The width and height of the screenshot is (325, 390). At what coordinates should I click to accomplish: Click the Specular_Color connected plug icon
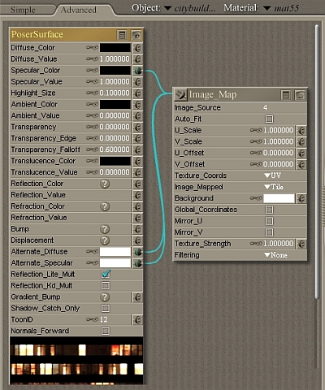(138, 71)
